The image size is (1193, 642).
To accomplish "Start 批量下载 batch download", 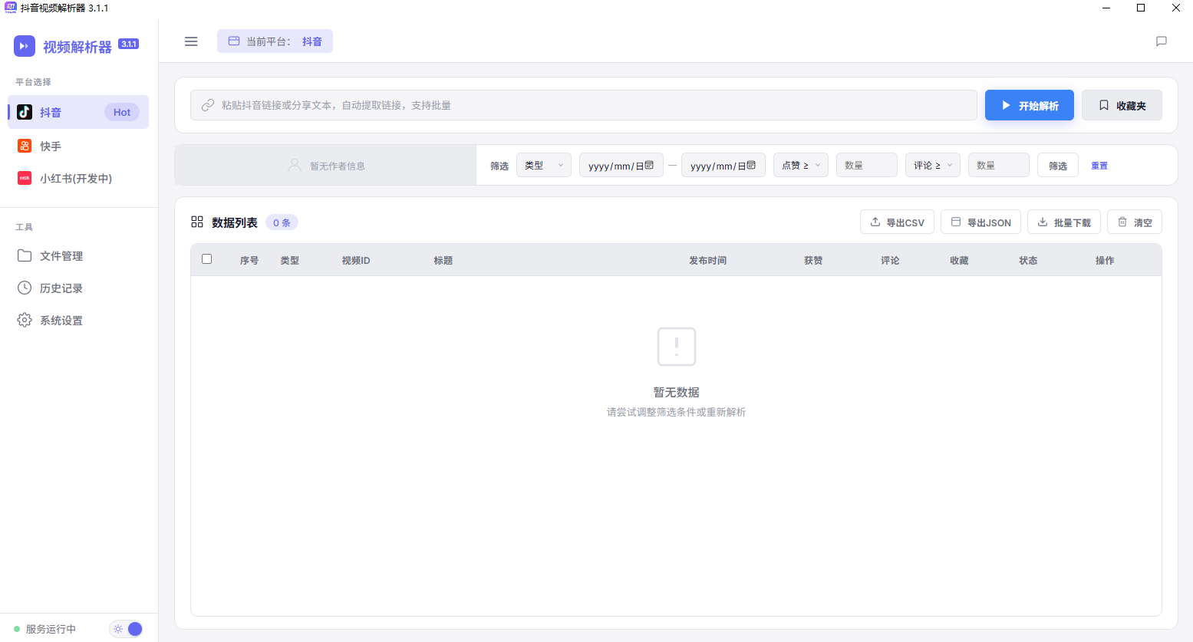I will (x=1064, y=222).
